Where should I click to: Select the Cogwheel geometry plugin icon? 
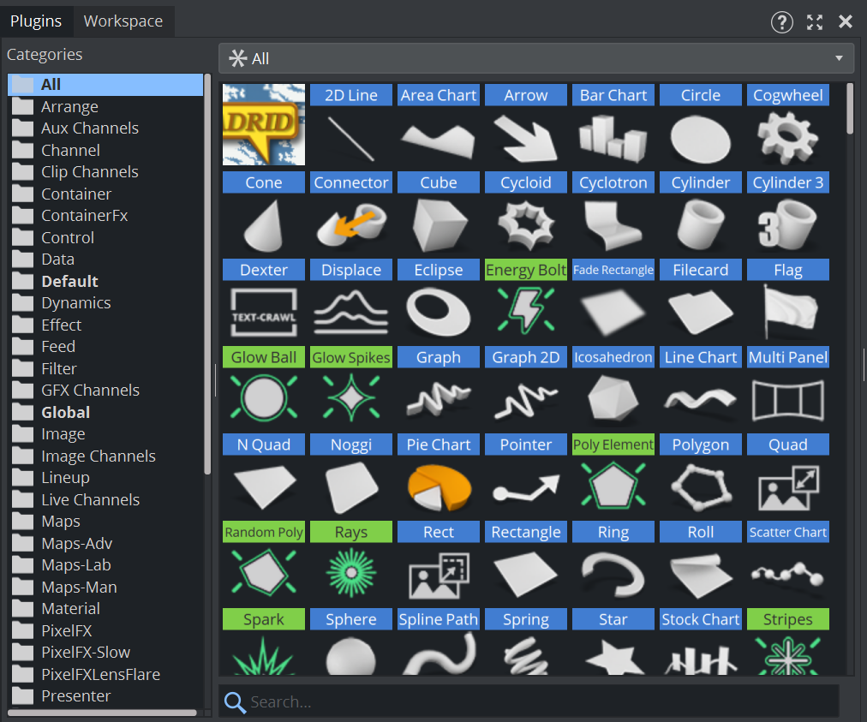click(x=787, y=137)
